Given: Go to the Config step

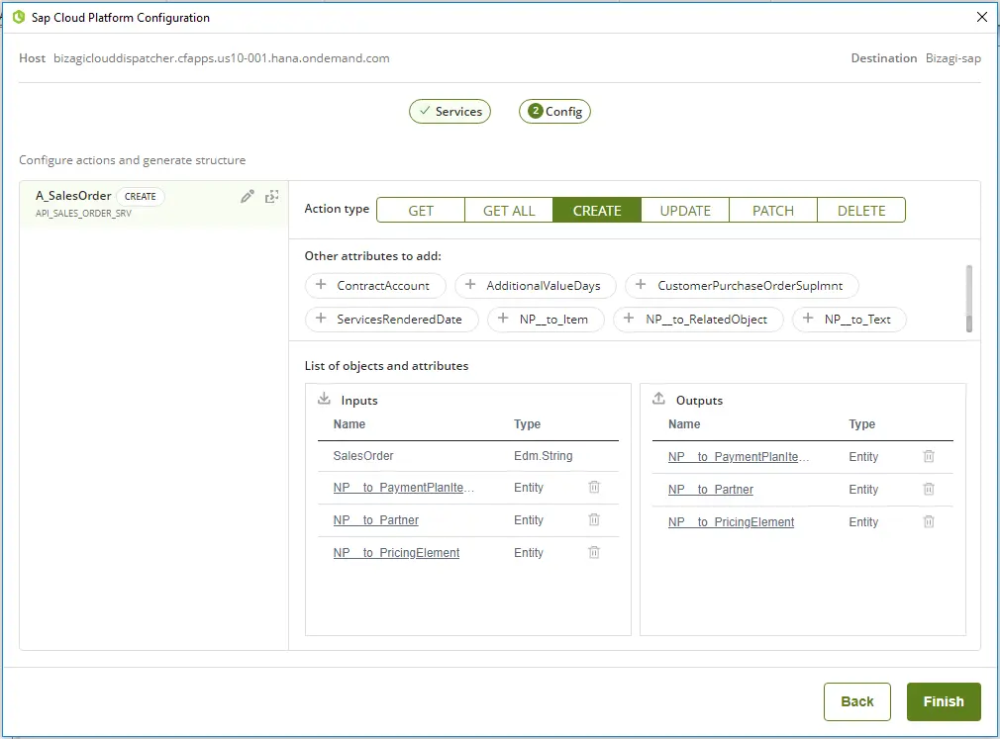Looking at the screenshot, I should tap(554, 112).
